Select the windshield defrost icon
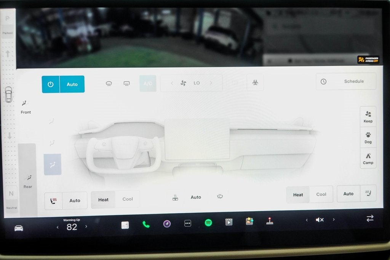390x260 pixels. click(109, 83)
